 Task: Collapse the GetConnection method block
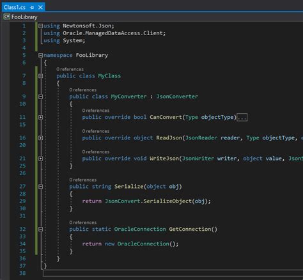pyautogui.click(x=40, y=229)
